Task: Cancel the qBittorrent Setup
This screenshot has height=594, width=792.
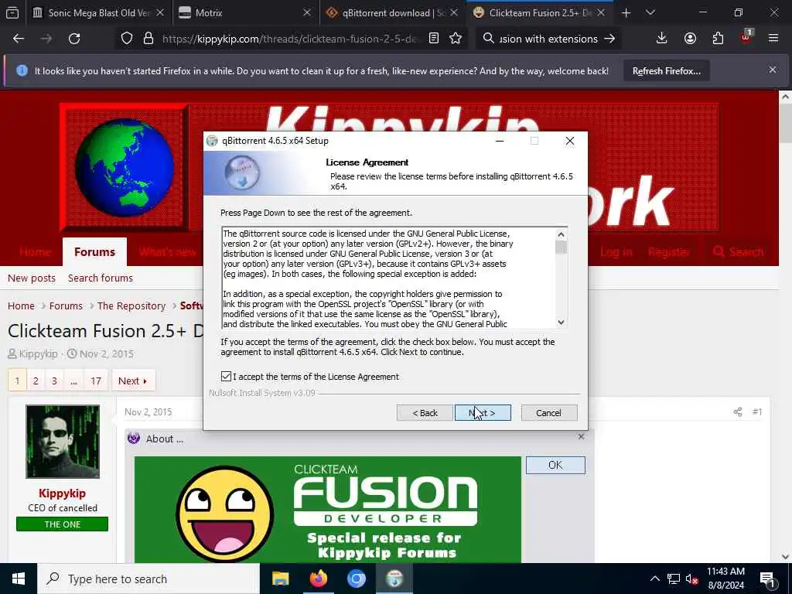Action: click(x=548, y=413)
